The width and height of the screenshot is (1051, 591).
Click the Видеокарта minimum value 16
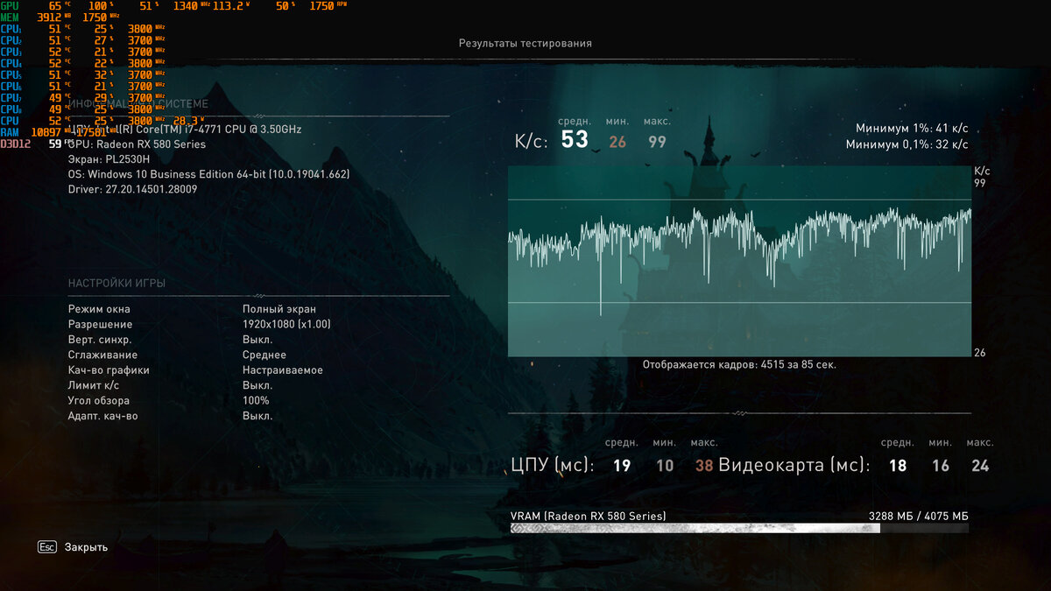[x=941, y=466]
